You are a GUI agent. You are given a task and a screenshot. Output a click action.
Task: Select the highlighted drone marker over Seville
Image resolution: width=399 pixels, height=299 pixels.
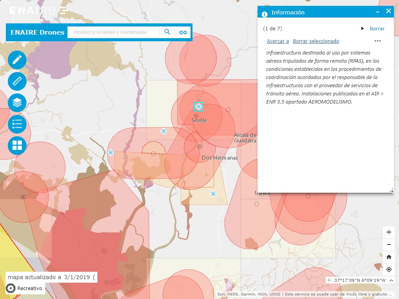point(198,106)
